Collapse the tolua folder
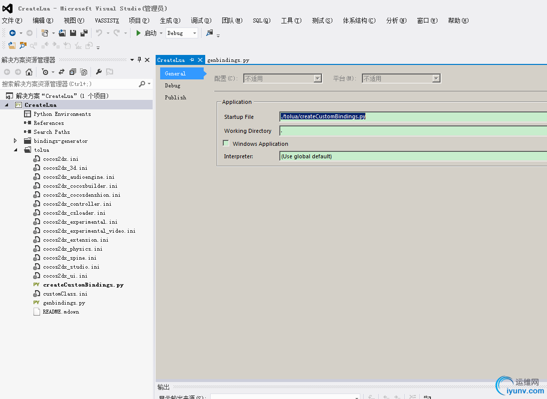Image resolution: width=547 pixels, height=399 pixels. coord(16,150)
